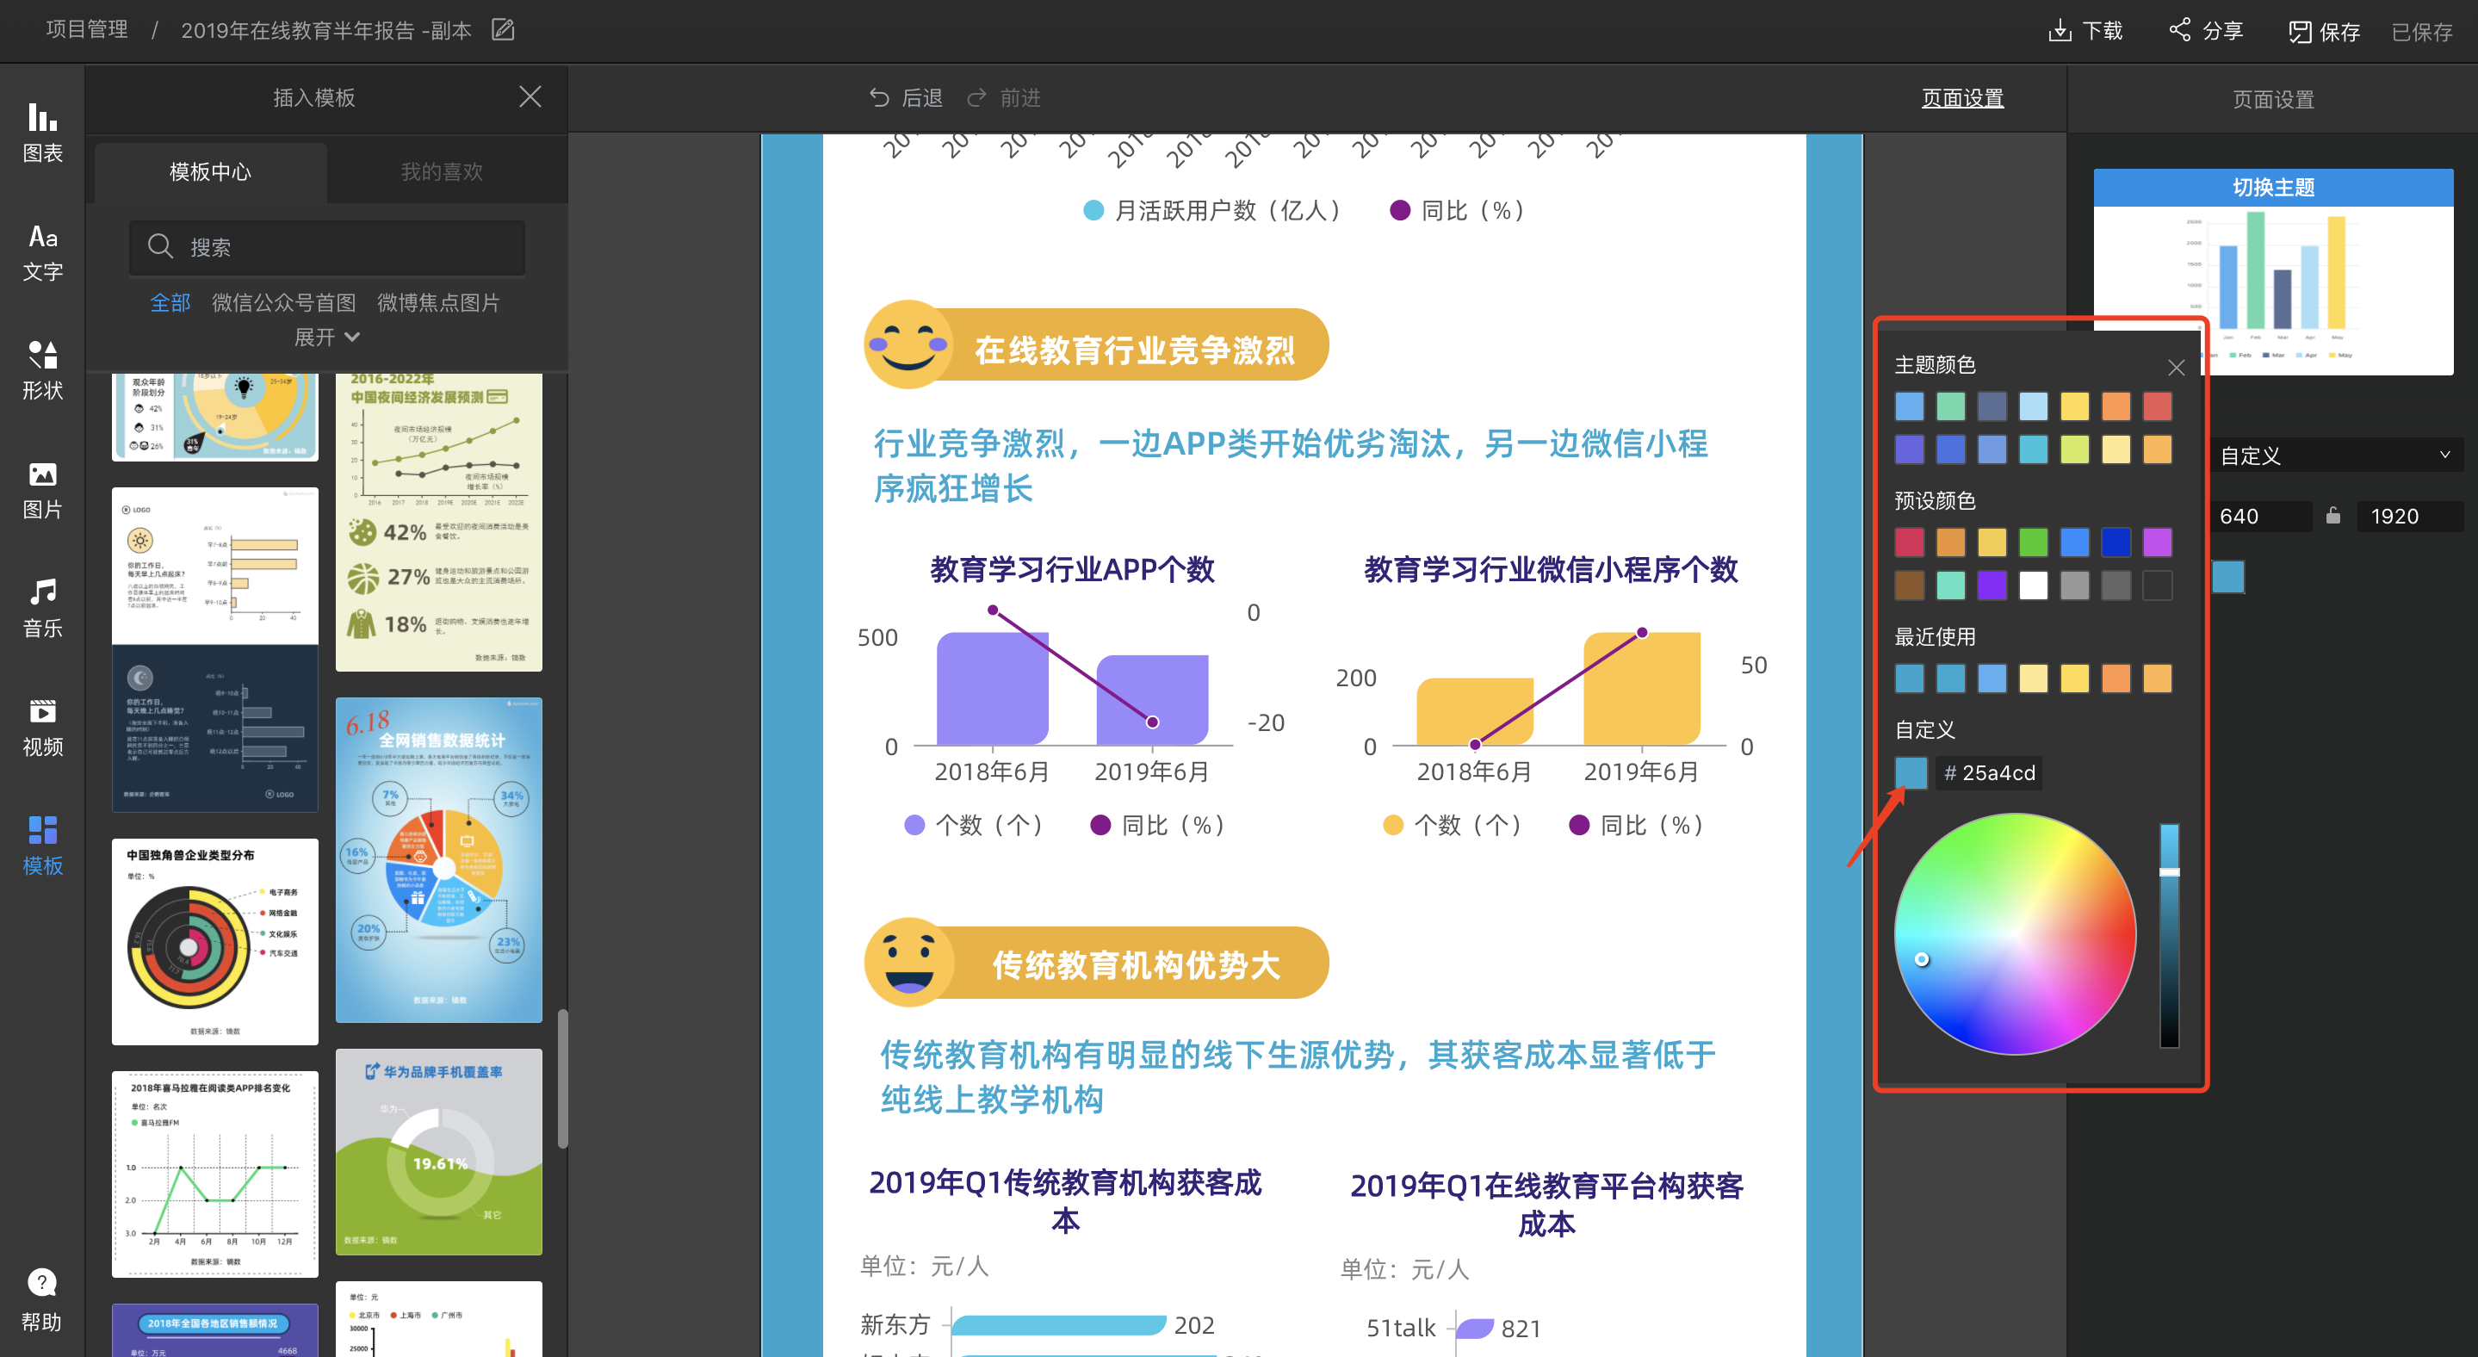Toggle the size lock icon between 640 and 1920
The image size is (2478, 1357).
coord(2332,516)
